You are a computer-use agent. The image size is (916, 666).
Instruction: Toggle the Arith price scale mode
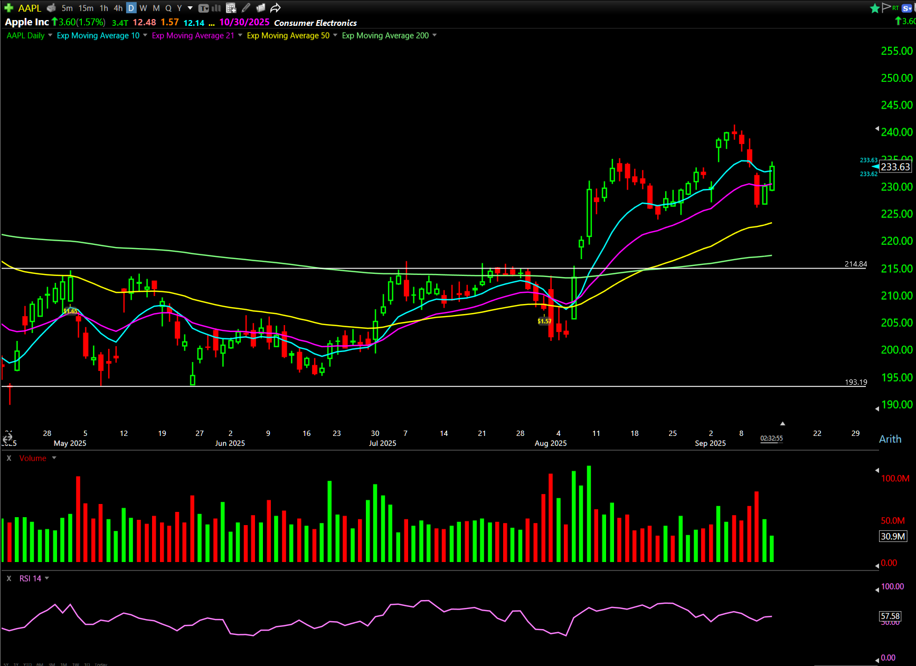[890, 439]
